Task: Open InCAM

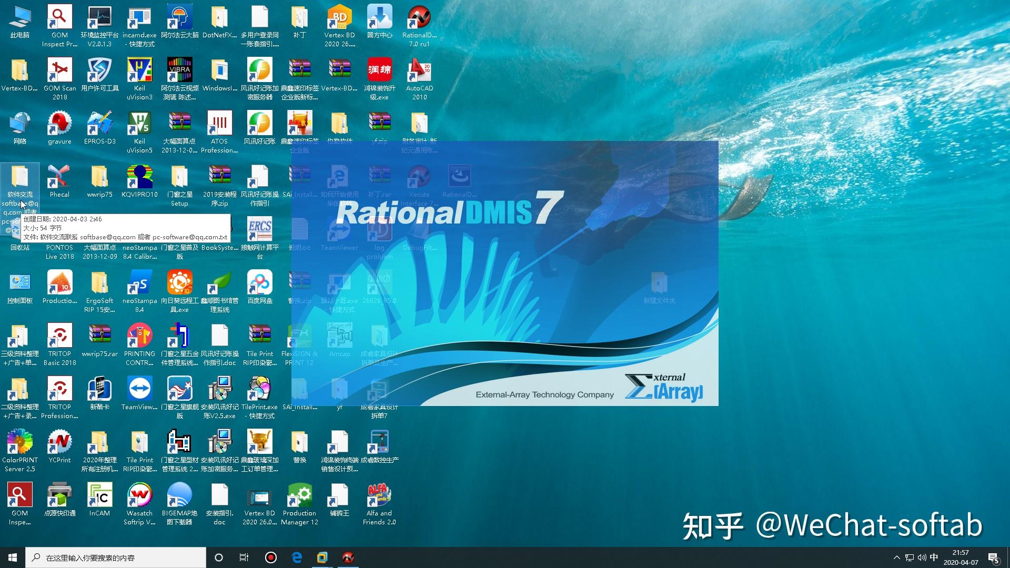Action: (x=99, y=495)
